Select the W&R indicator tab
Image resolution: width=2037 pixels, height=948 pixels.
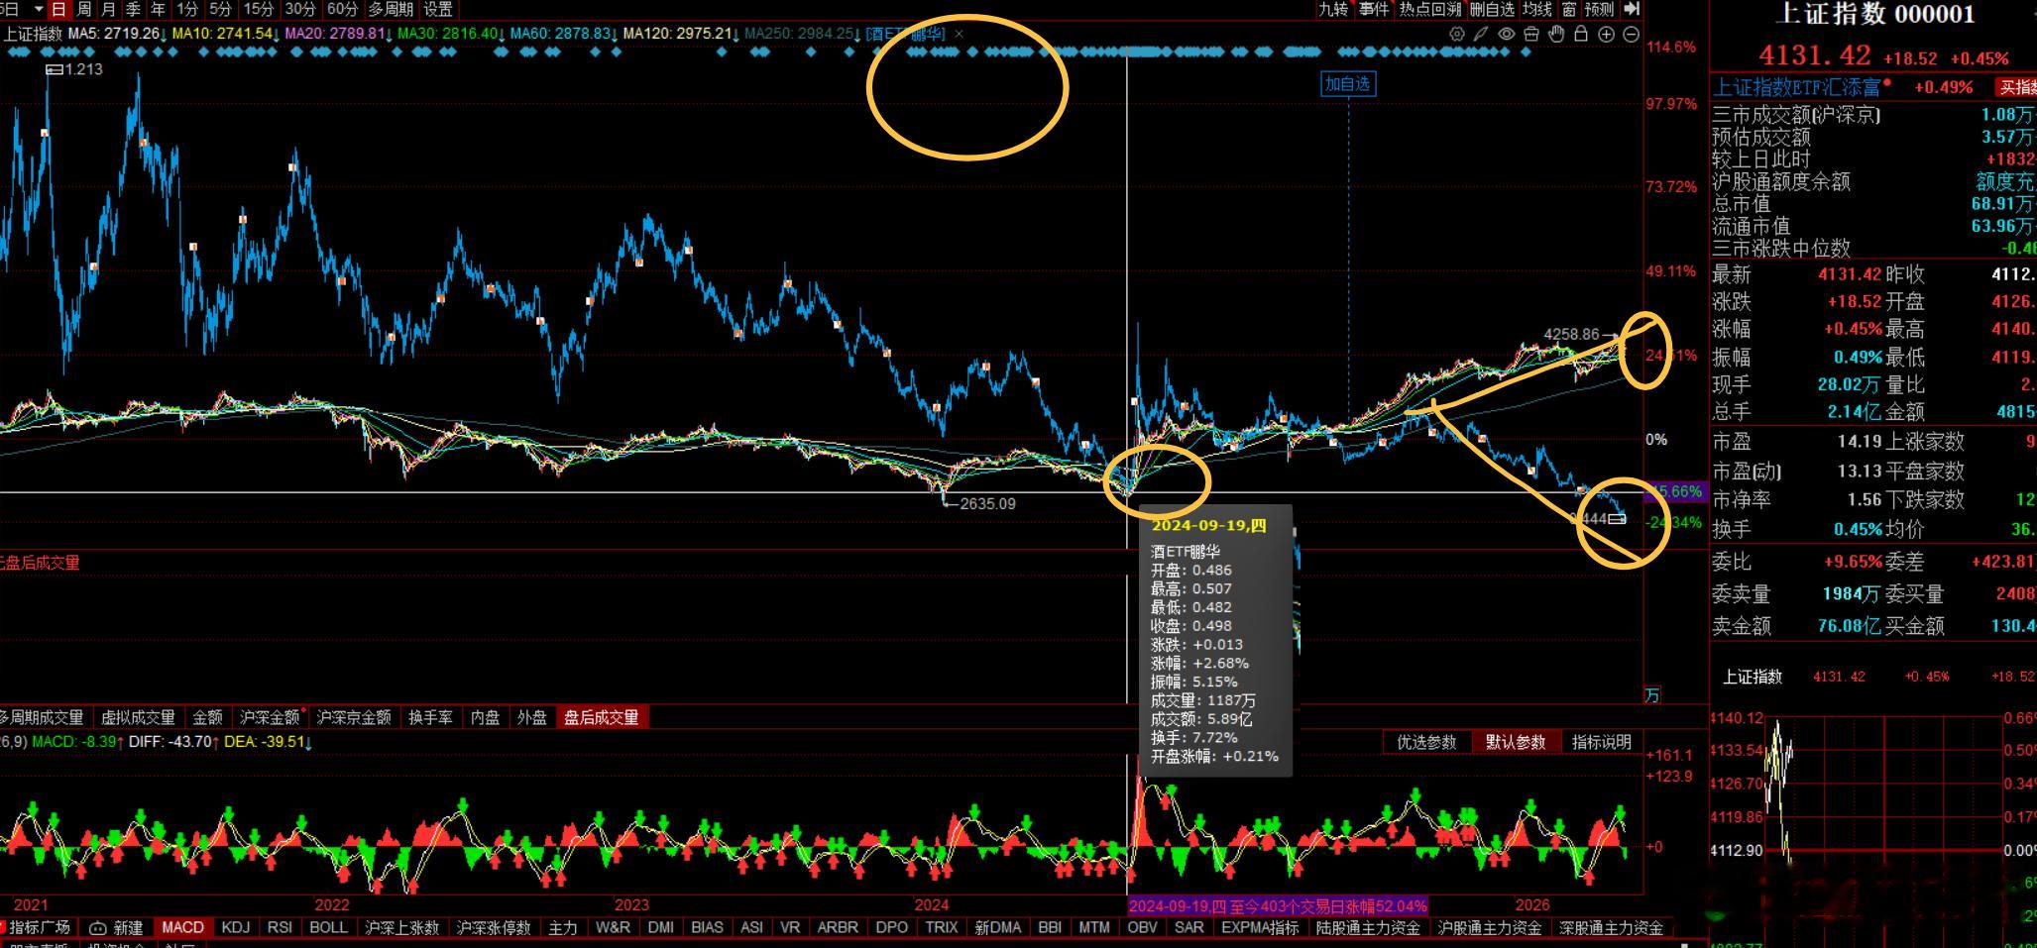(613, 927)
